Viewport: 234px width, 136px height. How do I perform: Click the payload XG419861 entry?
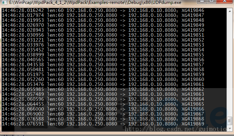pos(193,84)
